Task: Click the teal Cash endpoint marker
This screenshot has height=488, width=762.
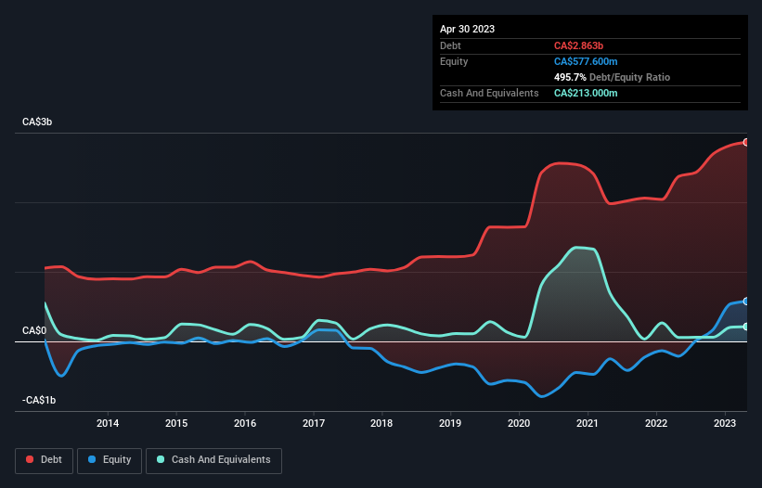Action: [746, 327]
